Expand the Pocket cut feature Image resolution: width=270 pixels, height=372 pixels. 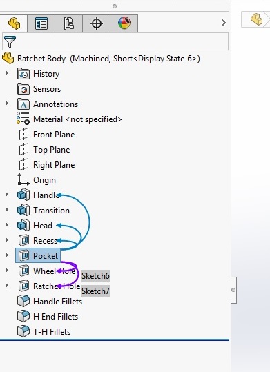(x=7, y=255)
